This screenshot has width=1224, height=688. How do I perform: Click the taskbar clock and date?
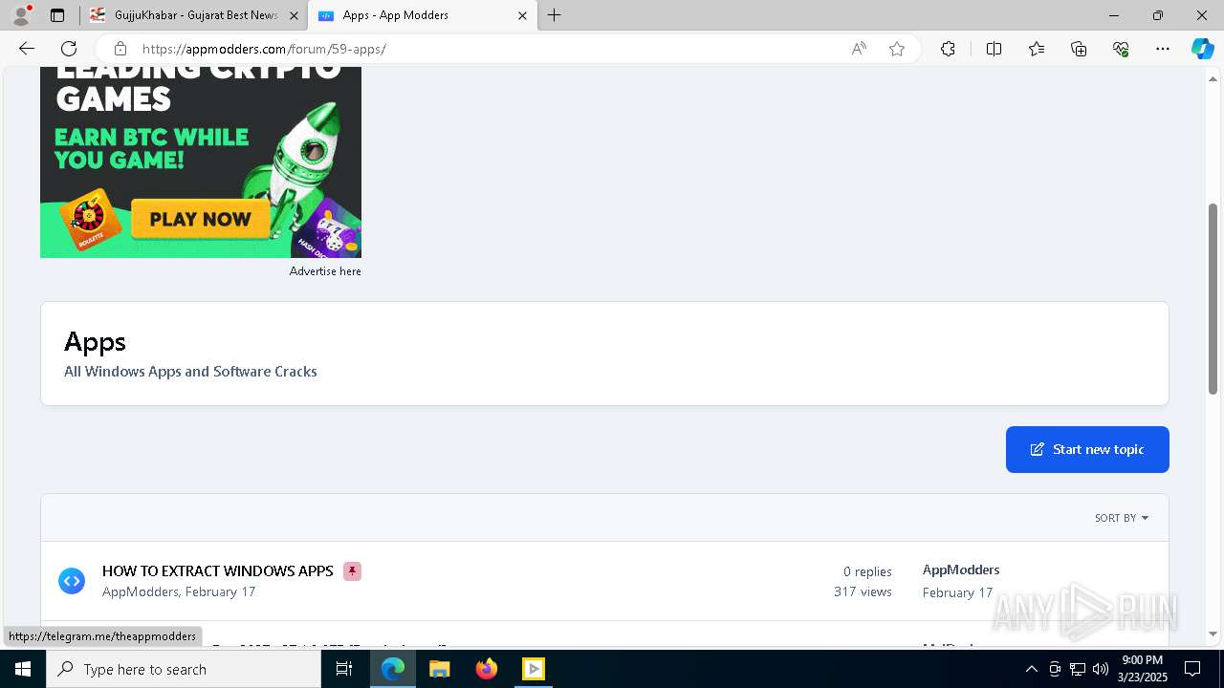pyautogui.click(x=1143, y=669)
